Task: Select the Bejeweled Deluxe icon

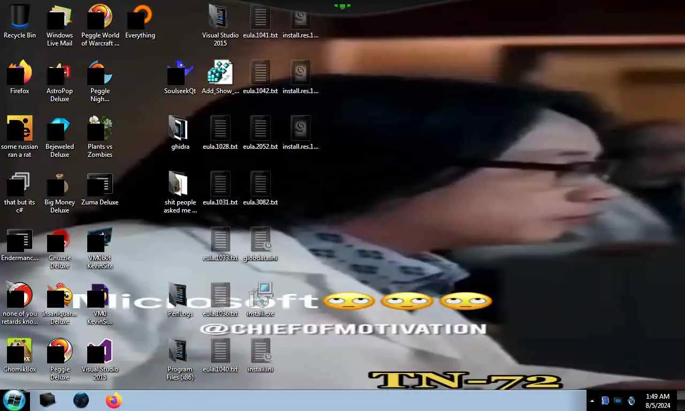Action: pos(59,136)
